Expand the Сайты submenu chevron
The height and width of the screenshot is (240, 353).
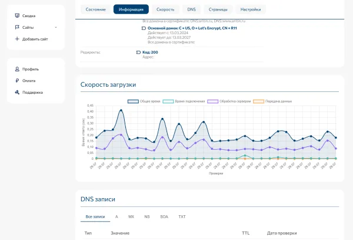pyautogui.click(x=56, y=27)
